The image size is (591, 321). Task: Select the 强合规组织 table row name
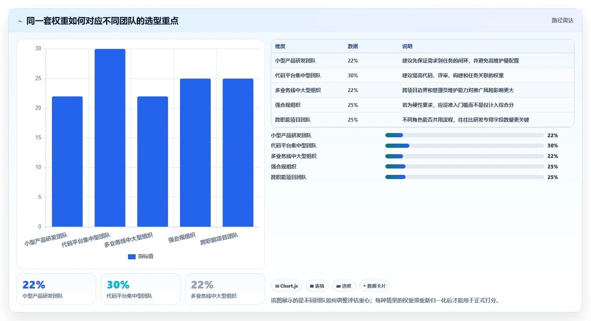click(288, 105)
